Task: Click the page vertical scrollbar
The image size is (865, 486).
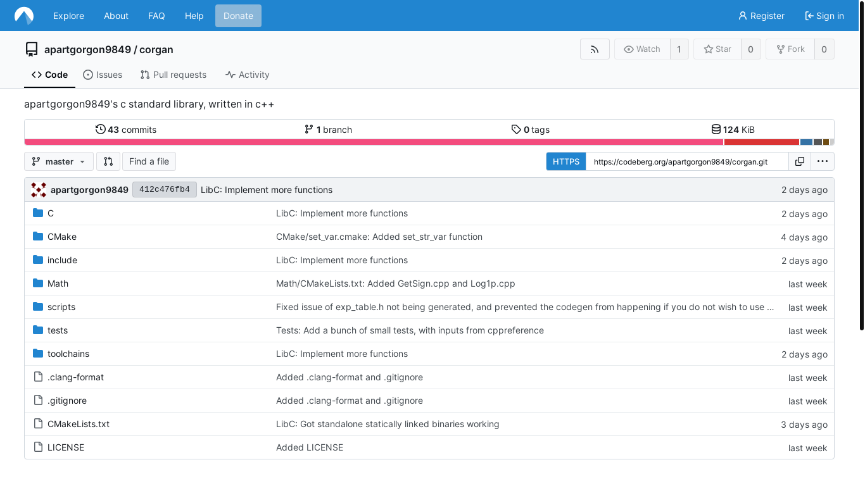Action: point(862,167)
